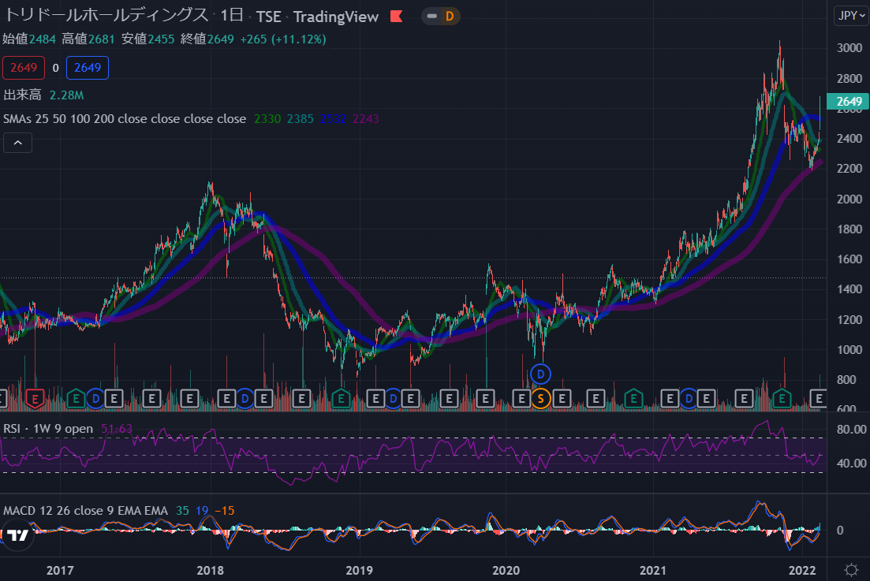Open chart settings via the gear icon
The image size is (870, 581).
pos(851,570)
